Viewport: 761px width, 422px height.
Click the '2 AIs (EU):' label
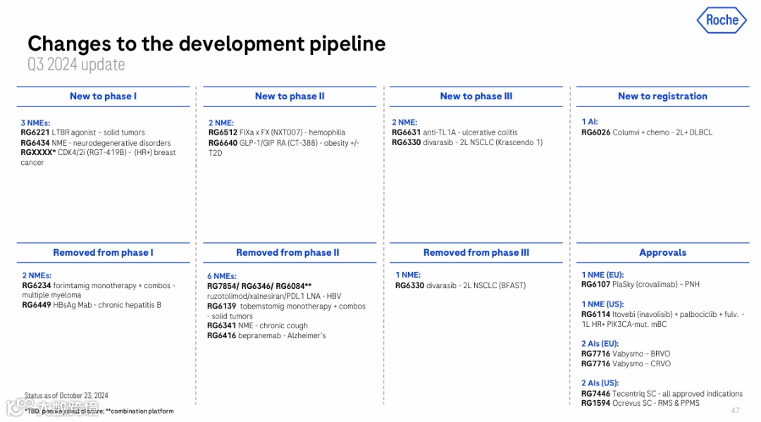point(600,343)
